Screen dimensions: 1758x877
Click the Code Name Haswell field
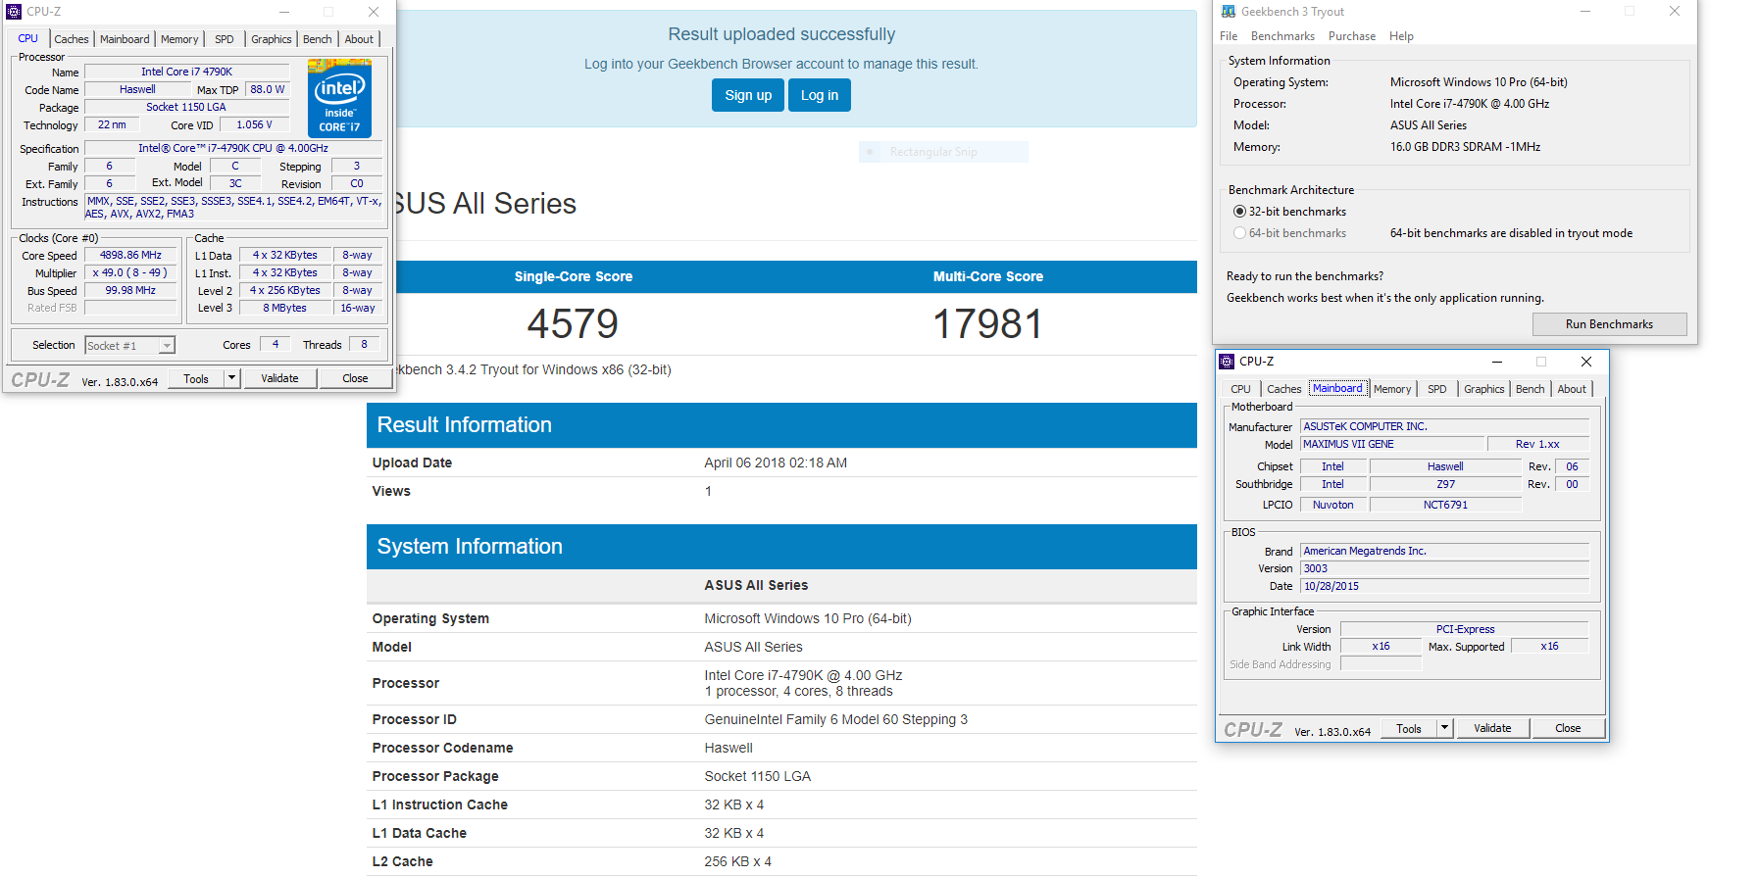(x=137, y=89)
